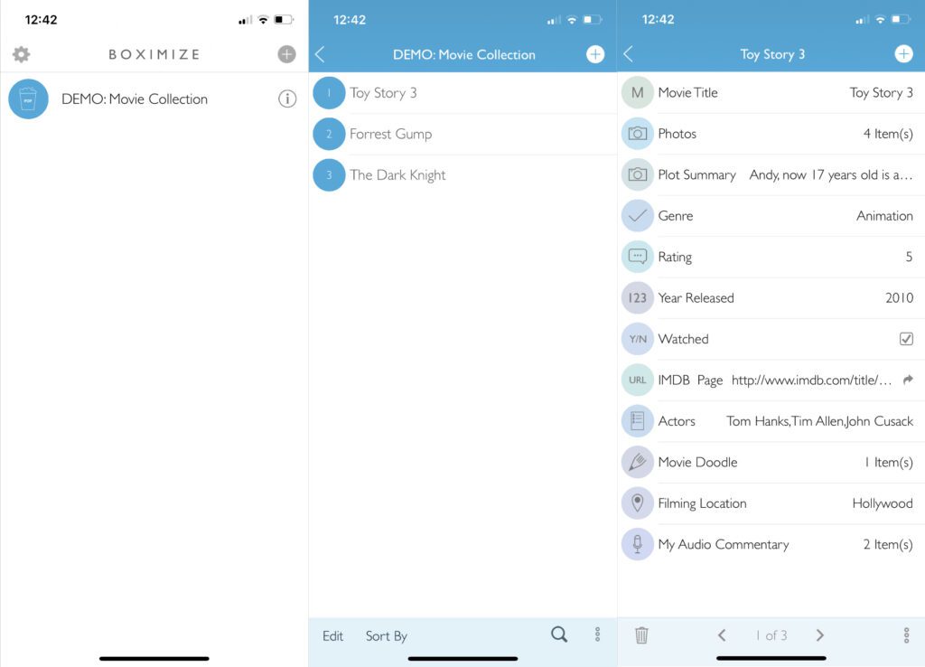Image resolution: width=925 pixels, height=667 pixels.
Task: Open more options in Toy Story 3 footer
Action: pyautogui.click(x=906, y=635)
